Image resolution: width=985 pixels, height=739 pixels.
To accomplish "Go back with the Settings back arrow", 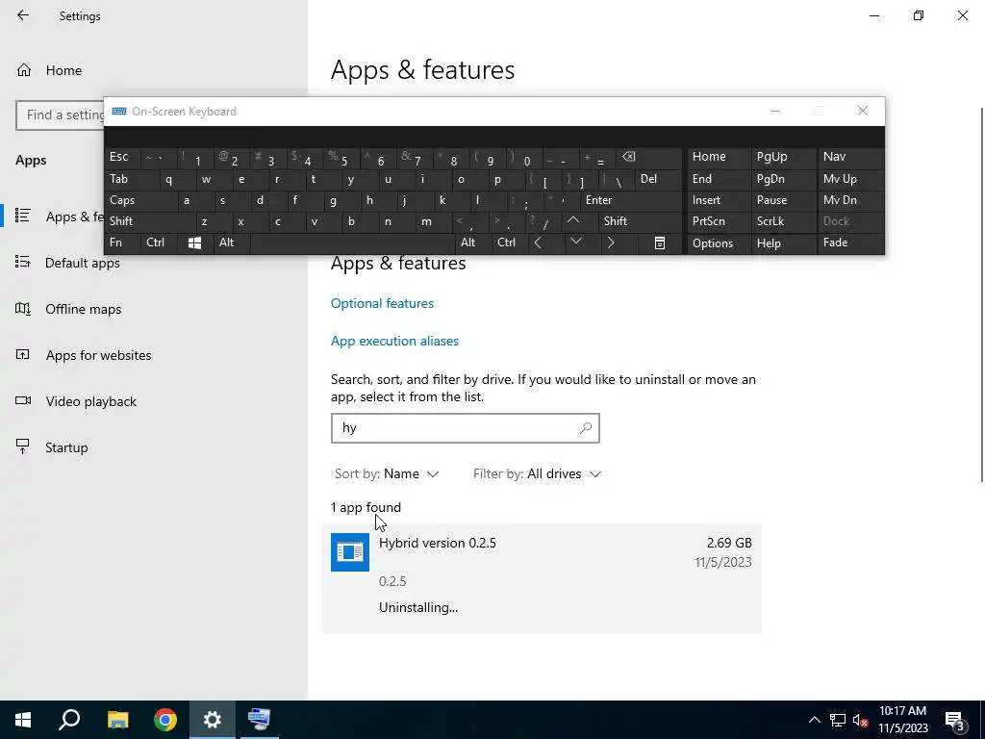I will pyautogui.click(x=23, y=15).
